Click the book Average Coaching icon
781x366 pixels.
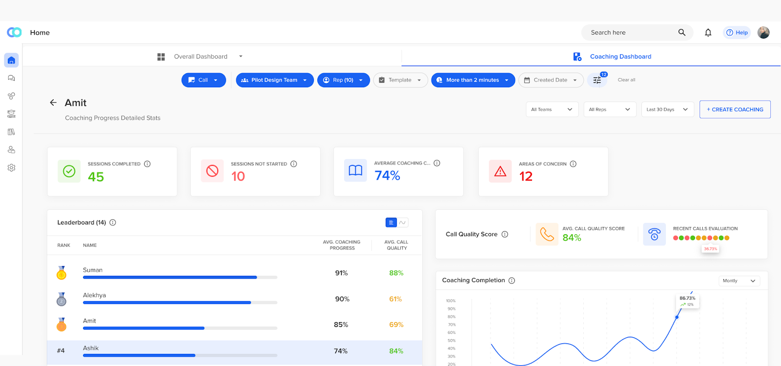click(x=355, y=170)
